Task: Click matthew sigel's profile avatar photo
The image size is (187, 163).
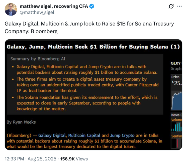Action: (x=11, y=9)
